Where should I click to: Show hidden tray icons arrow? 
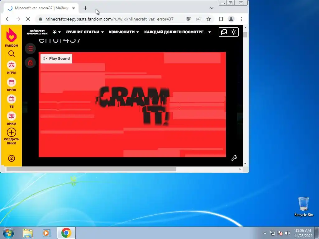265,233
